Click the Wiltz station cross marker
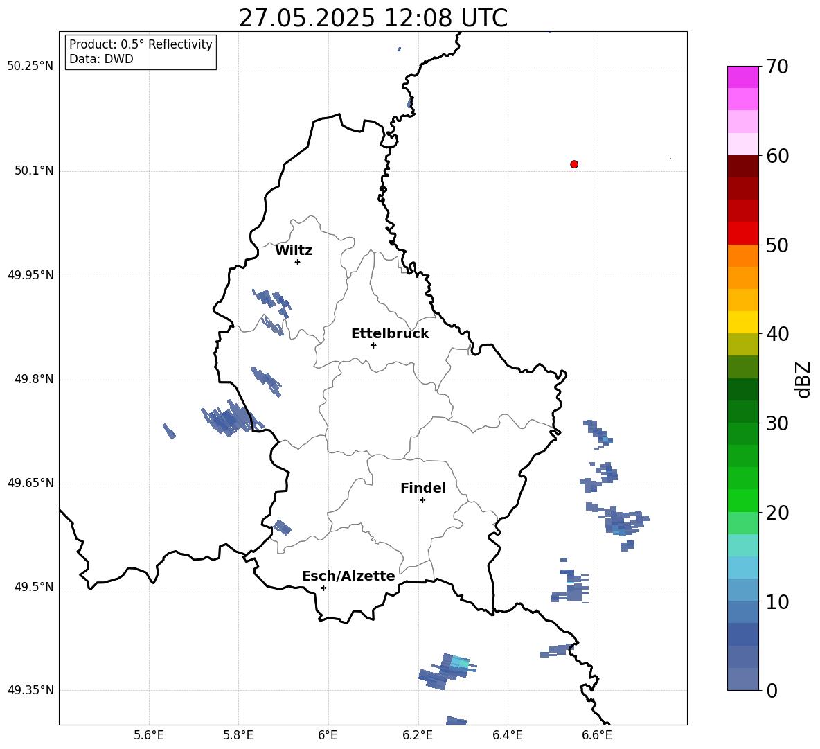Viewport: 820px width, 749px height. [x=298, y=262]
